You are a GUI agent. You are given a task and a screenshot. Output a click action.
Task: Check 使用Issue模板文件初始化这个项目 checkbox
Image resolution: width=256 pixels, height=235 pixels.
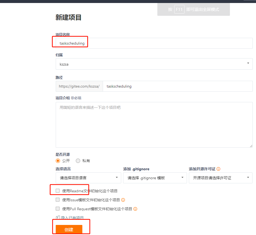pyautogui.click(x=58, y=200)
